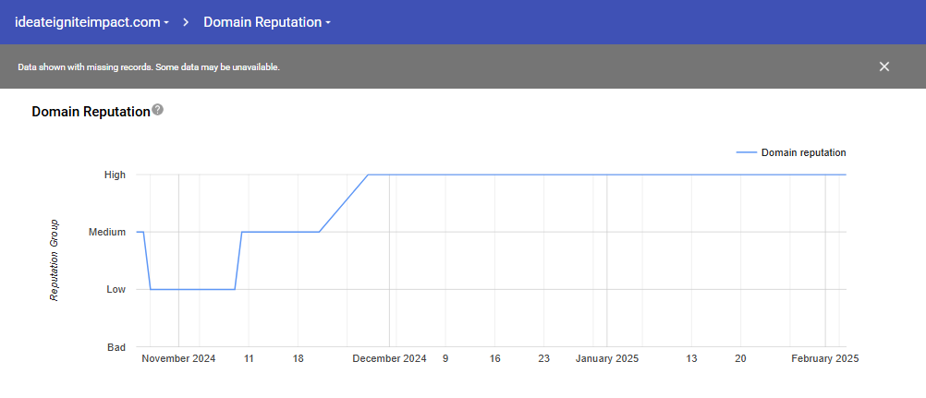Click the High reputation axis label

[x=115, y=175]
